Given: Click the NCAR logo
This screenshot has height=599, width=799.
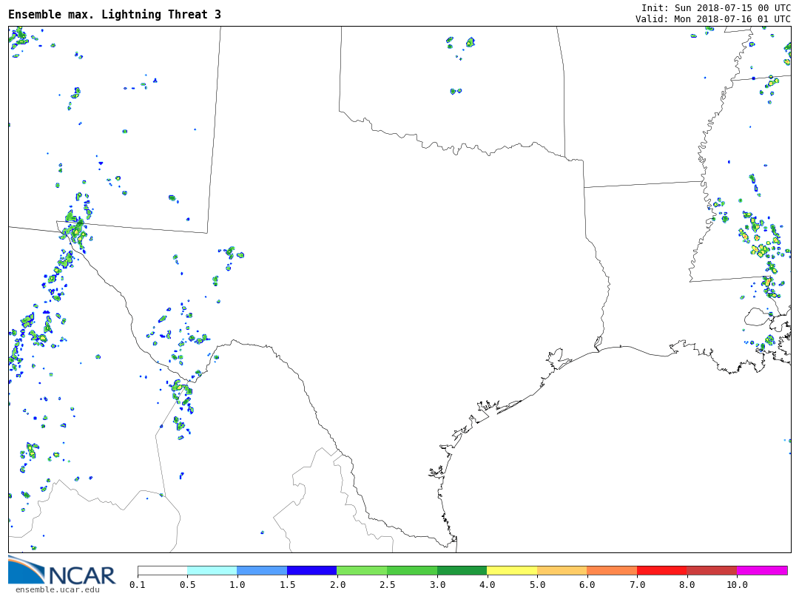Looking at the screenshot, I should pyautogui.click(x=61, y=571).
